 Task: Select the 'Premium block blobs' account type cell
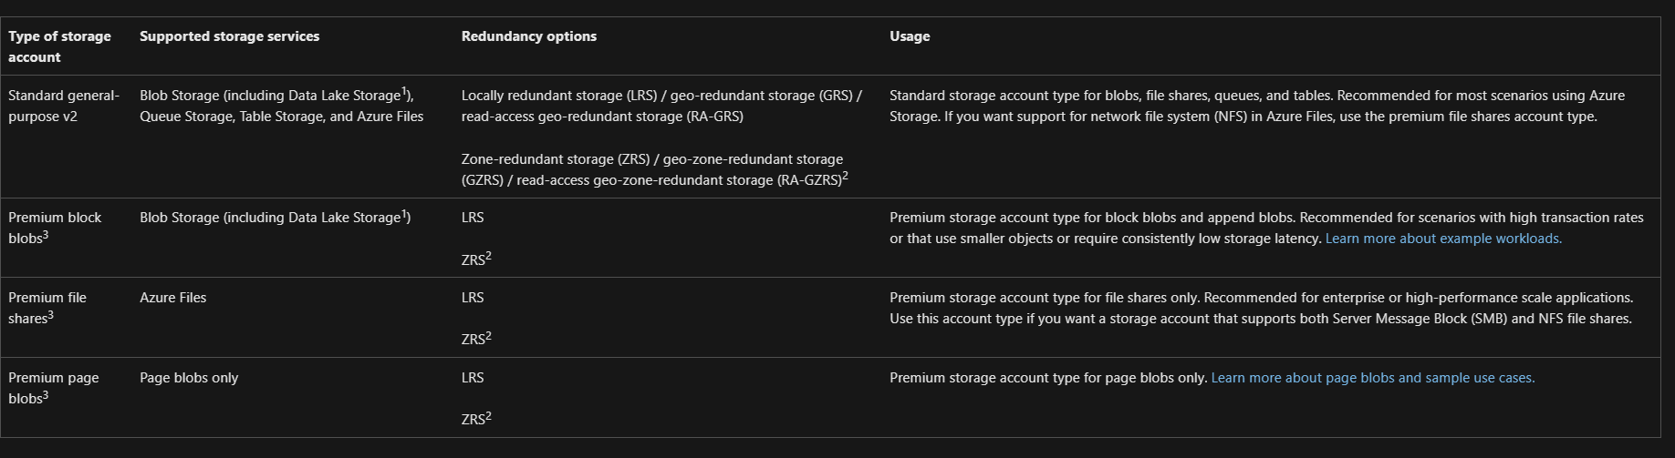point(55,228)
